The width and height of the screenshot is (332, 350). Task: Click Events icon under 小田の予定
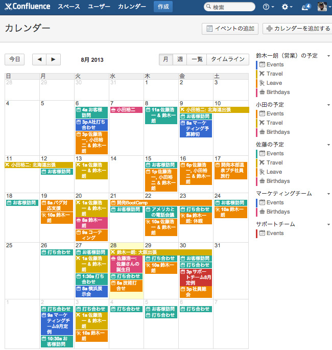(262, 113)
